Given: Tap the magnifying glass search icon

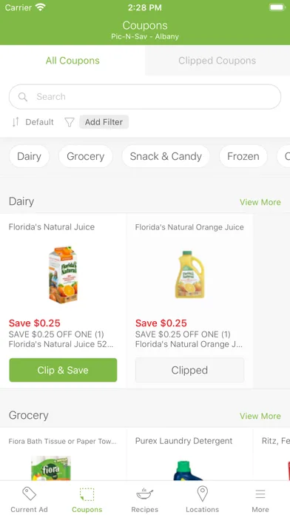Looking at the screenshot, I should pos(23,96).
